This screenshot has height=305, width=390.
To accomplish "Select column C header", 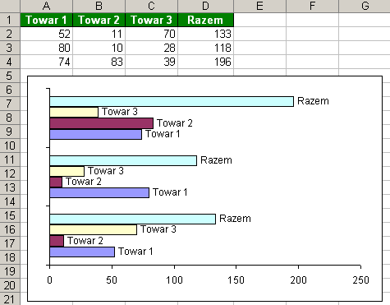I will click(151, 6).
